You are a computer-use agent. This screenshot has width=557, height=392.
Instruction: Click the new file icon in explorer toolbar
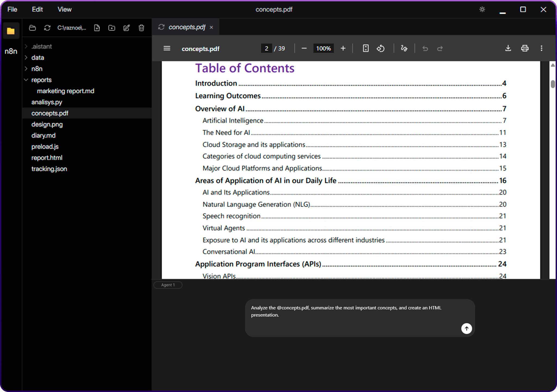[x=97, y=28]
